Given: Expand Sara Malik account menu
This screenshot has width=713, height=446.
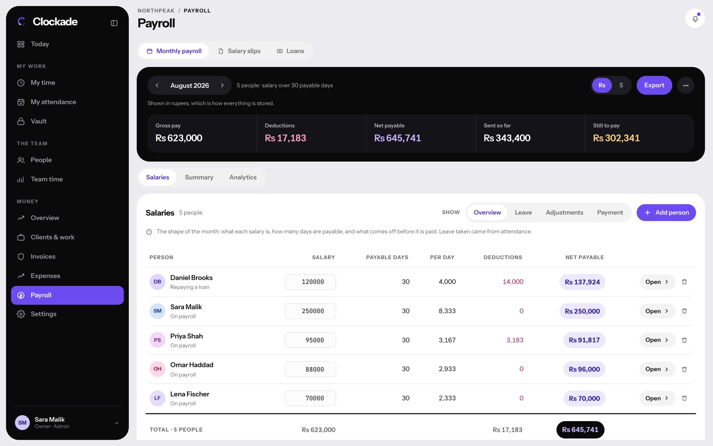Looking at the screenshot, I should pos(67,423).
